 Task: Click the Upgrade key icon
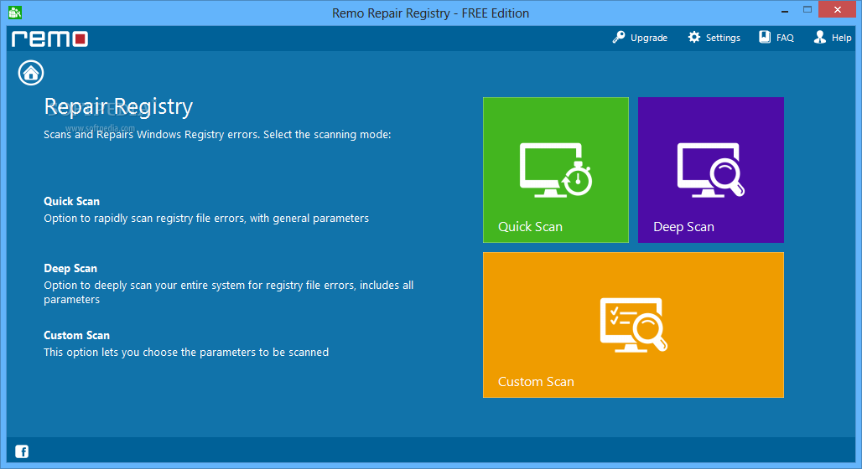tap(619, 38)
